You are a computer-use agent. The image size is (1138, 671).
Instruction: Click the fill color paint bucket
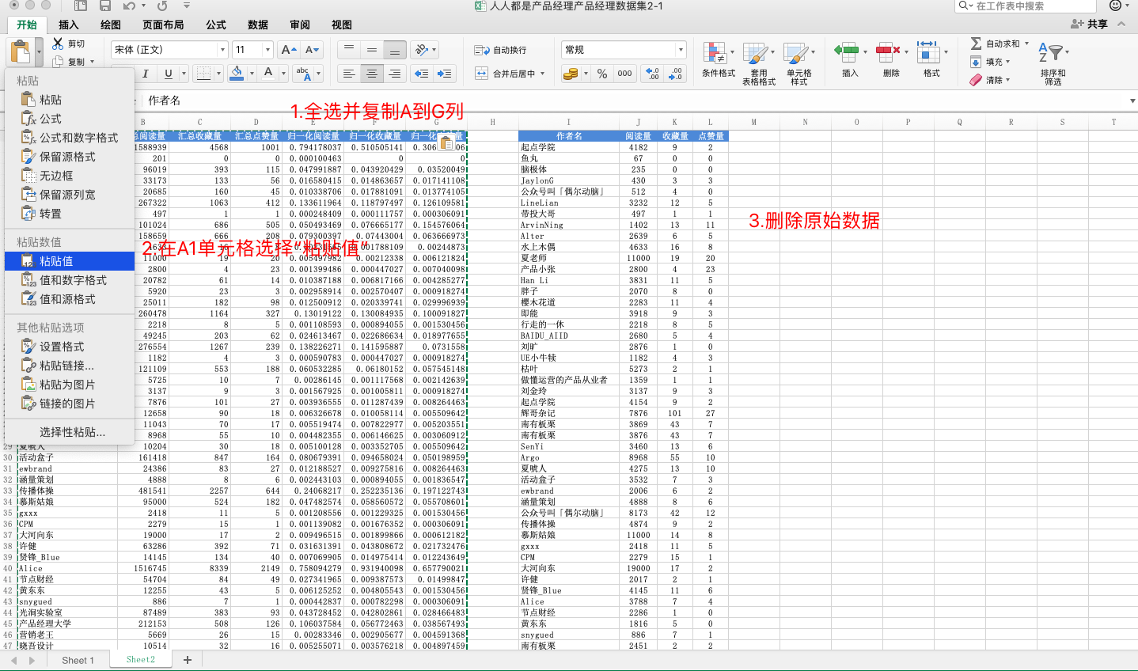237,74
